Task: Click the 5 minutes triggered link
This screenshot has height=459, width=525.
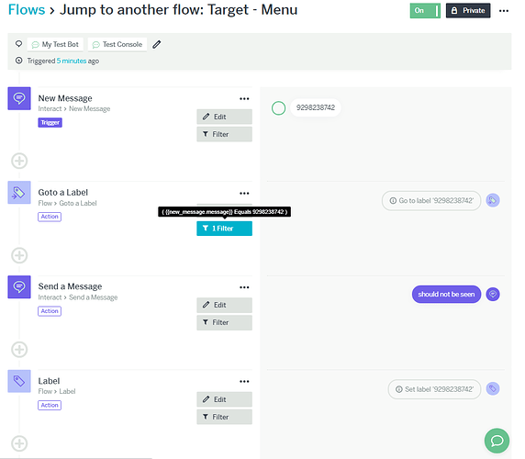Action: 72,61
